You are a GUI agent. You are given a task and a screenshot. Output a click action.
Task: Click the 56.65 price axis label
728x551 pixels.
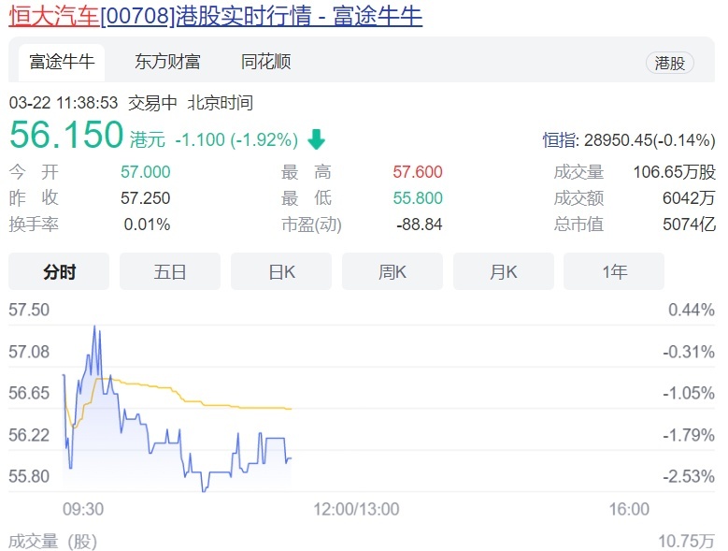[29, 393]
